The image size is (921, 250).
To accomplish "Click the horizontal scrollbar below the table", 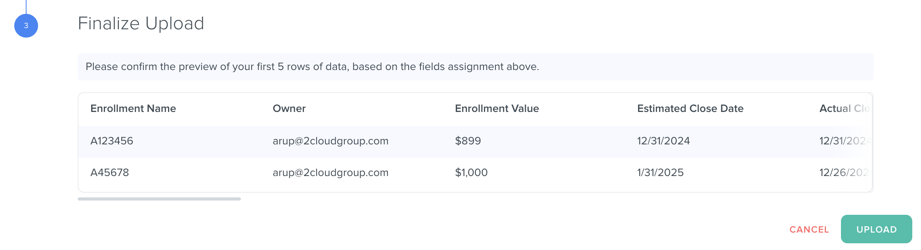I will pyautogui.click(x=159, y=199).
